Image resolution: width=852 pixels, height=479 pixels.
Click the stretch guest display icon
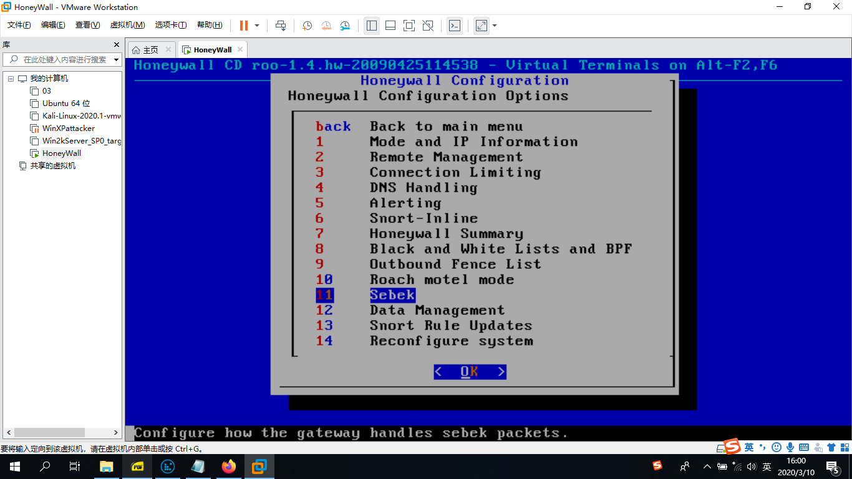(x=482, y=26)
